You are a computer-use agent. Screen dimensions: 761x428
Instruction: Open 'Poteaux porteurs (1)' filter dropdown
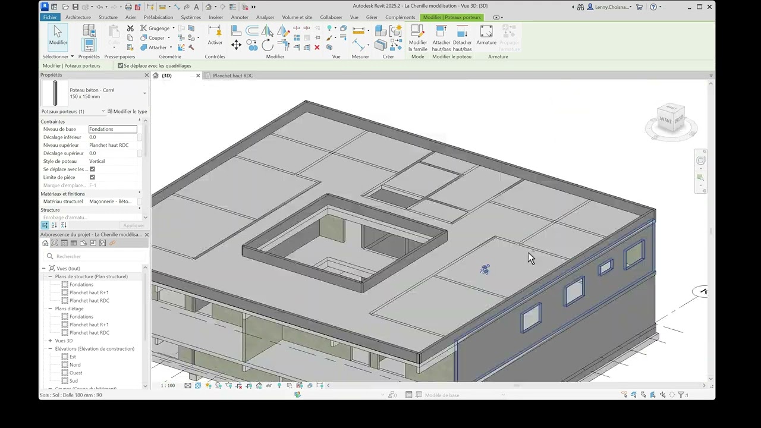(x=103, y=111)
